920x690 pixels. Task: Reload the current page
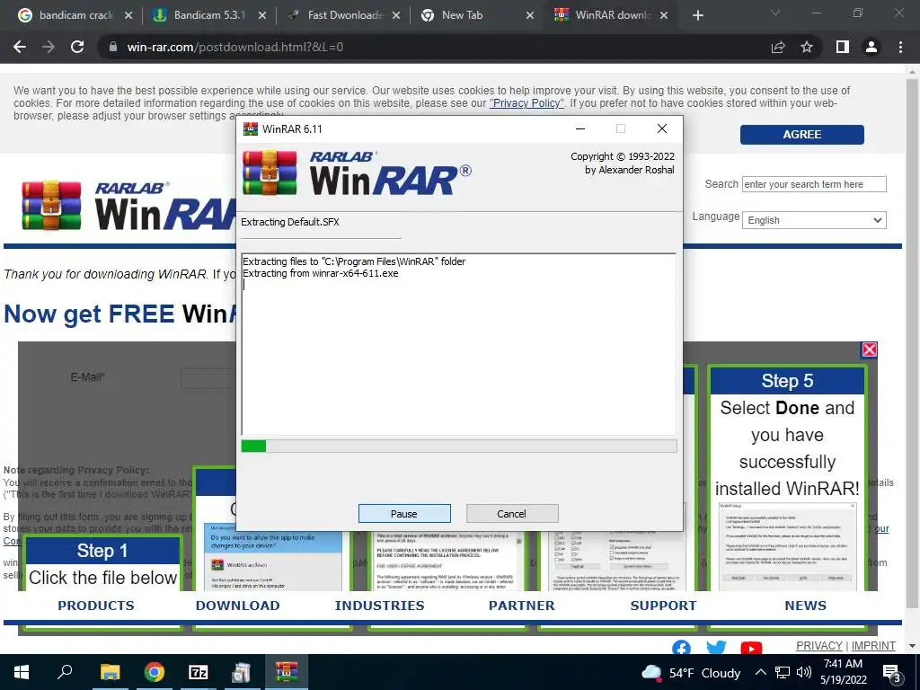[77, 47]
